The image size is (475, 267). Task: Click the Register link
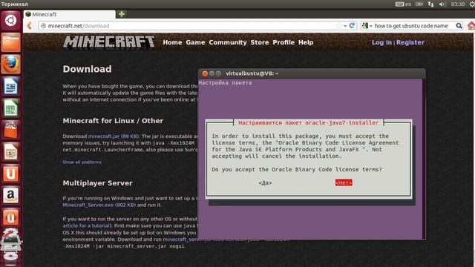pyautogui.click(x=410, y=43)
